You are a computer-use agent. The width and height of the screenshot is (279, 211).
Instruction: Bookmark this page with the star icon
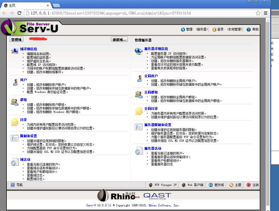pyautogui.click(x=258, y=13)
